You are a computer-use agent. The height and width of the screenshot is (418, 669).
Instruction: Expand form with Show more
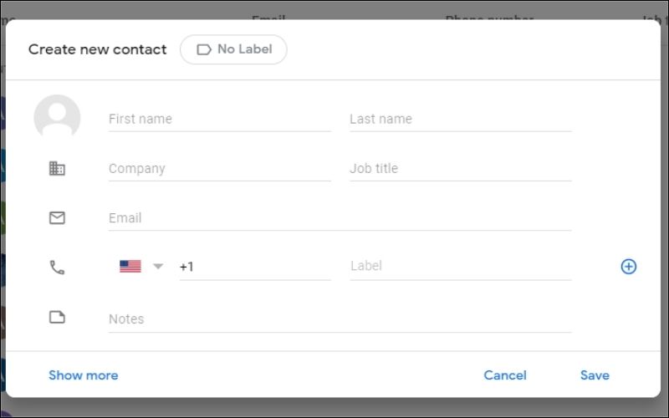[84, 375]
